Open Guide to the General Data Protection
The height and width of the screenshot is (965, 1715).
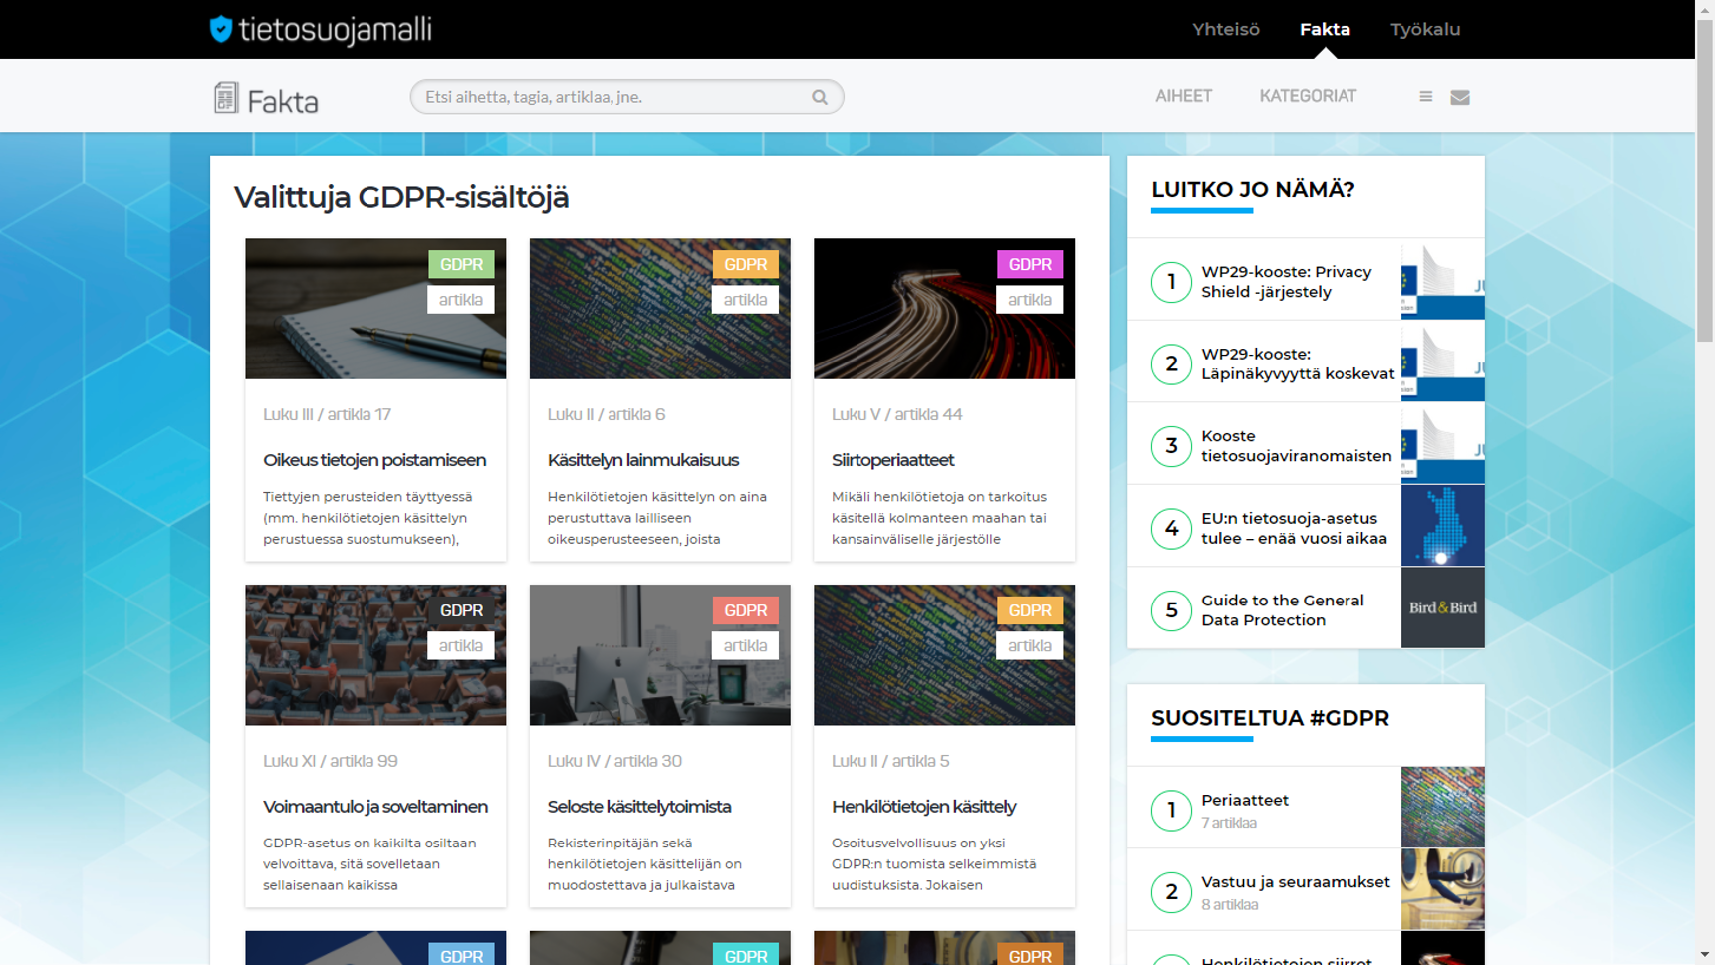tap(1282, 610)
